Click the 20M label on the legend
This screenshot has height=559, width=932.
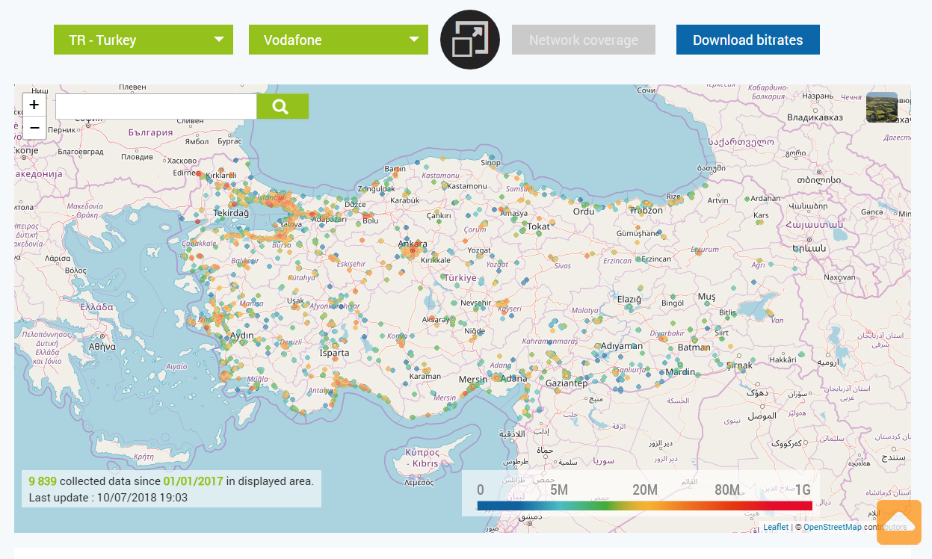point(645,490)
